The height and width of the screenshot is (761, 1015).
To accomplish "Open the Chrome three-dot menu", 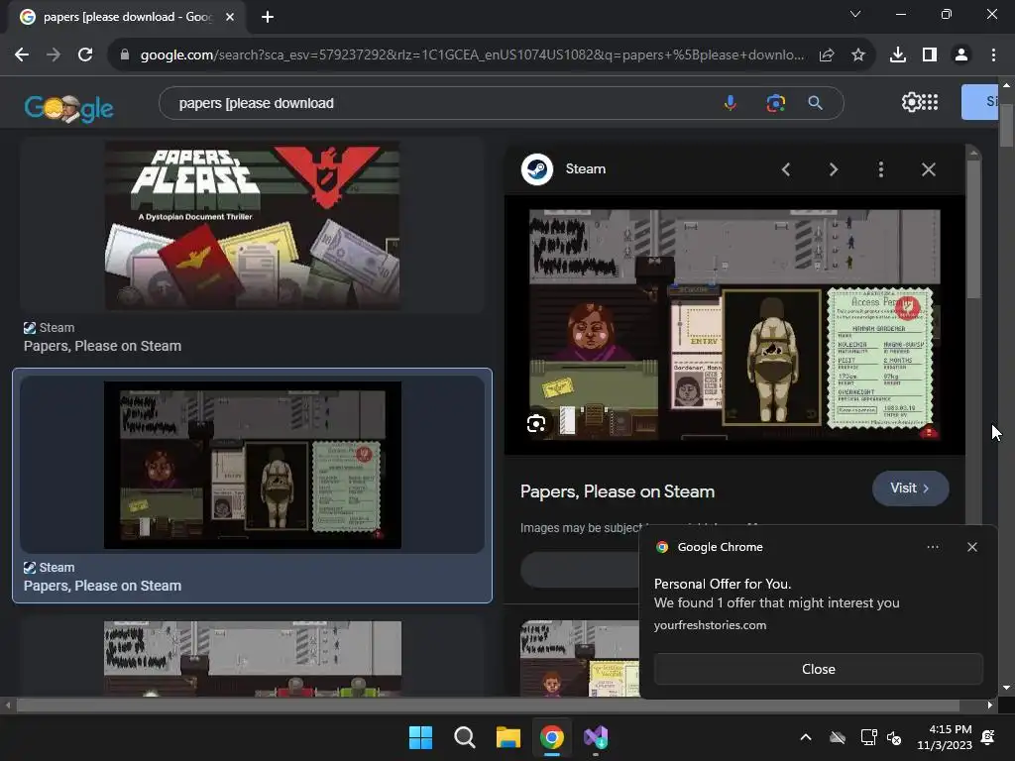I will pyautogui.click(x=993, y=55).
